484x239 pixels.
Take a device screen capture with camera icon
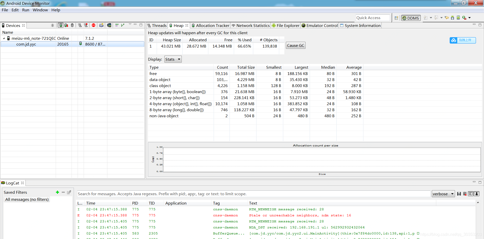coord(101,25)
